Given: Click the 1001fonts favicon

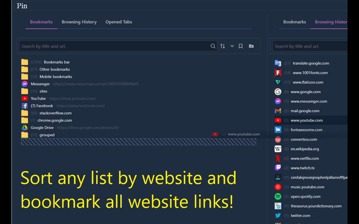Looking at the screenshot, I should (278, 73).
